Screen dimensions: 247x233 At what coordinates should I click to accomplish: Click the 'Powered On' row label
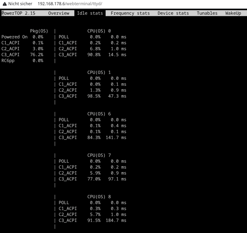tap(14, 37)
